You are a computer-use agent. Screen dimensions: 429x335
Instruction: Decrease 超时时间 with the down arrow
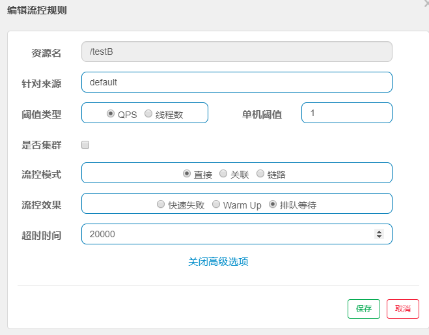(380, 237)
